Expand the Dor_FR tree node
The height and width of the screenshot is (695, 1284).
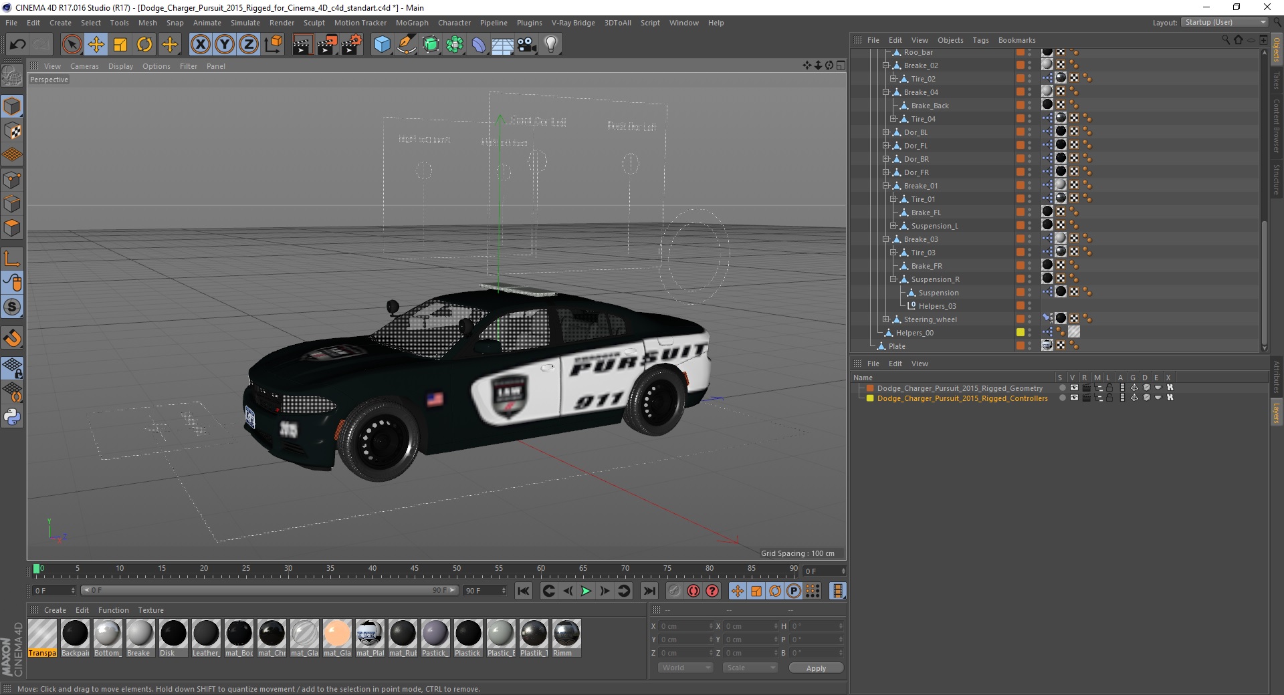[885, 172]
